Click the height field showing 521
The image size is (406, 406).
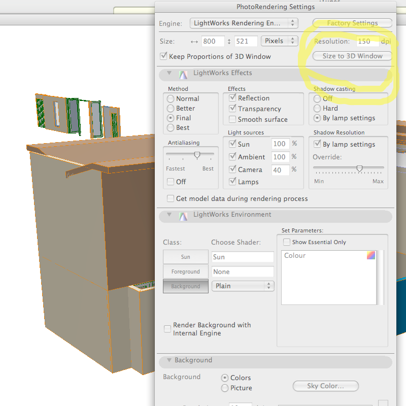246,41
